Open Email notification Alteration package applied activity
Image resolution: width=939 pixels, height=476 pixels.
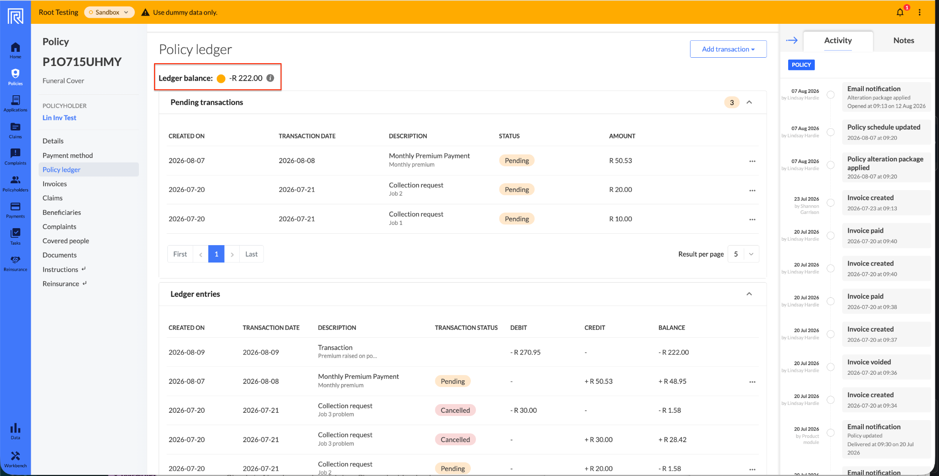click(886, 97)
